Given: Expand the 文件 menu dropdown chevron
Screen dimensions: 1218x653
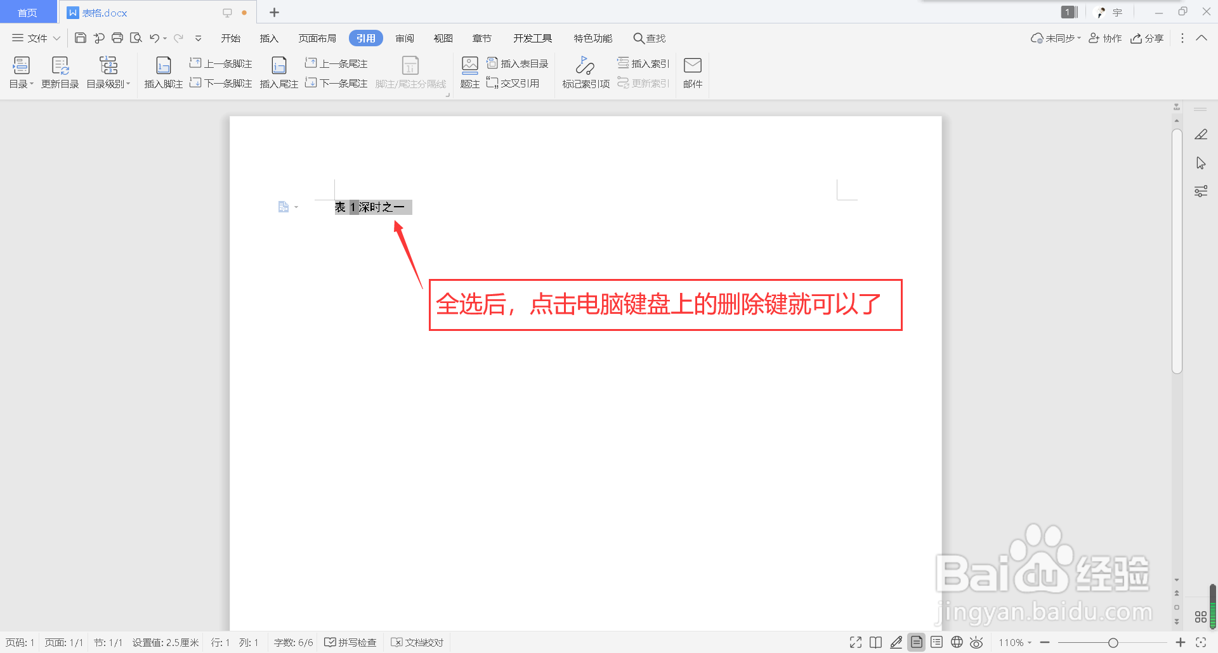Looking at the screenshot, I should [x=56, y=38].
